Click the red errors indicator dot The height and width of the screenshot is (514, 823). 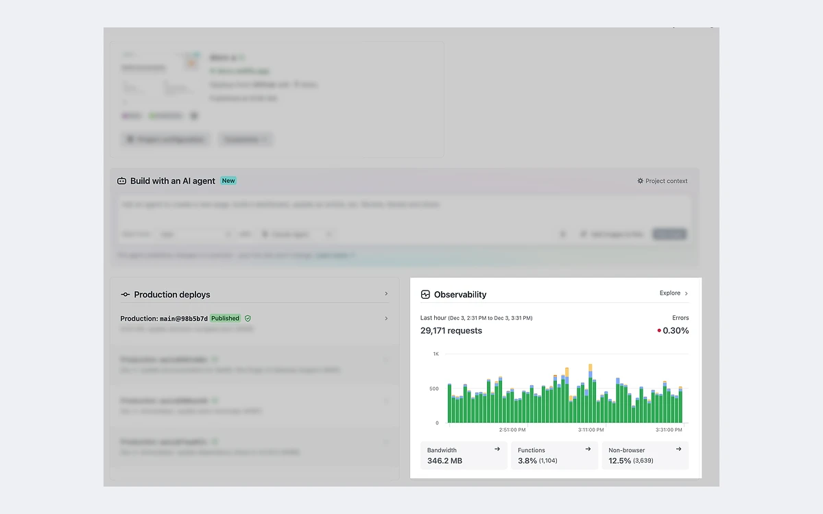[x=659, y=330]
